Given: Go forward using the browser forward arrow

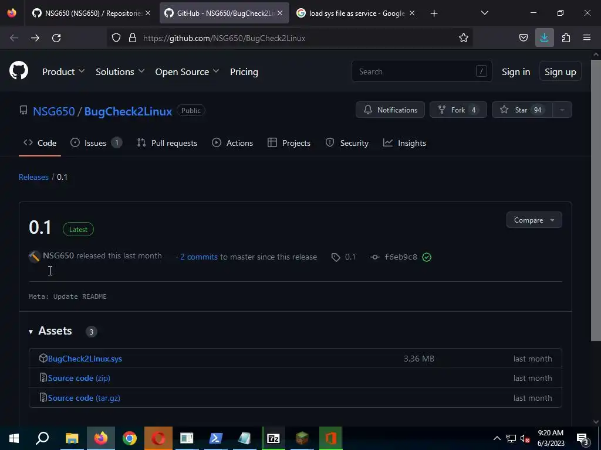Looking at the screenshot, I should click(35, 38).
